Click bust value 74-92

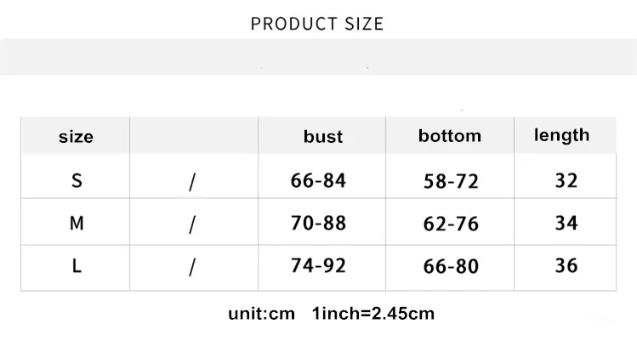pyautogui.click(x=318, y=266)
